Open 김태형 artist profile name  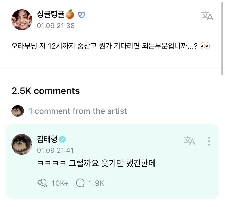pyautogui.click(x=47, y=139)
